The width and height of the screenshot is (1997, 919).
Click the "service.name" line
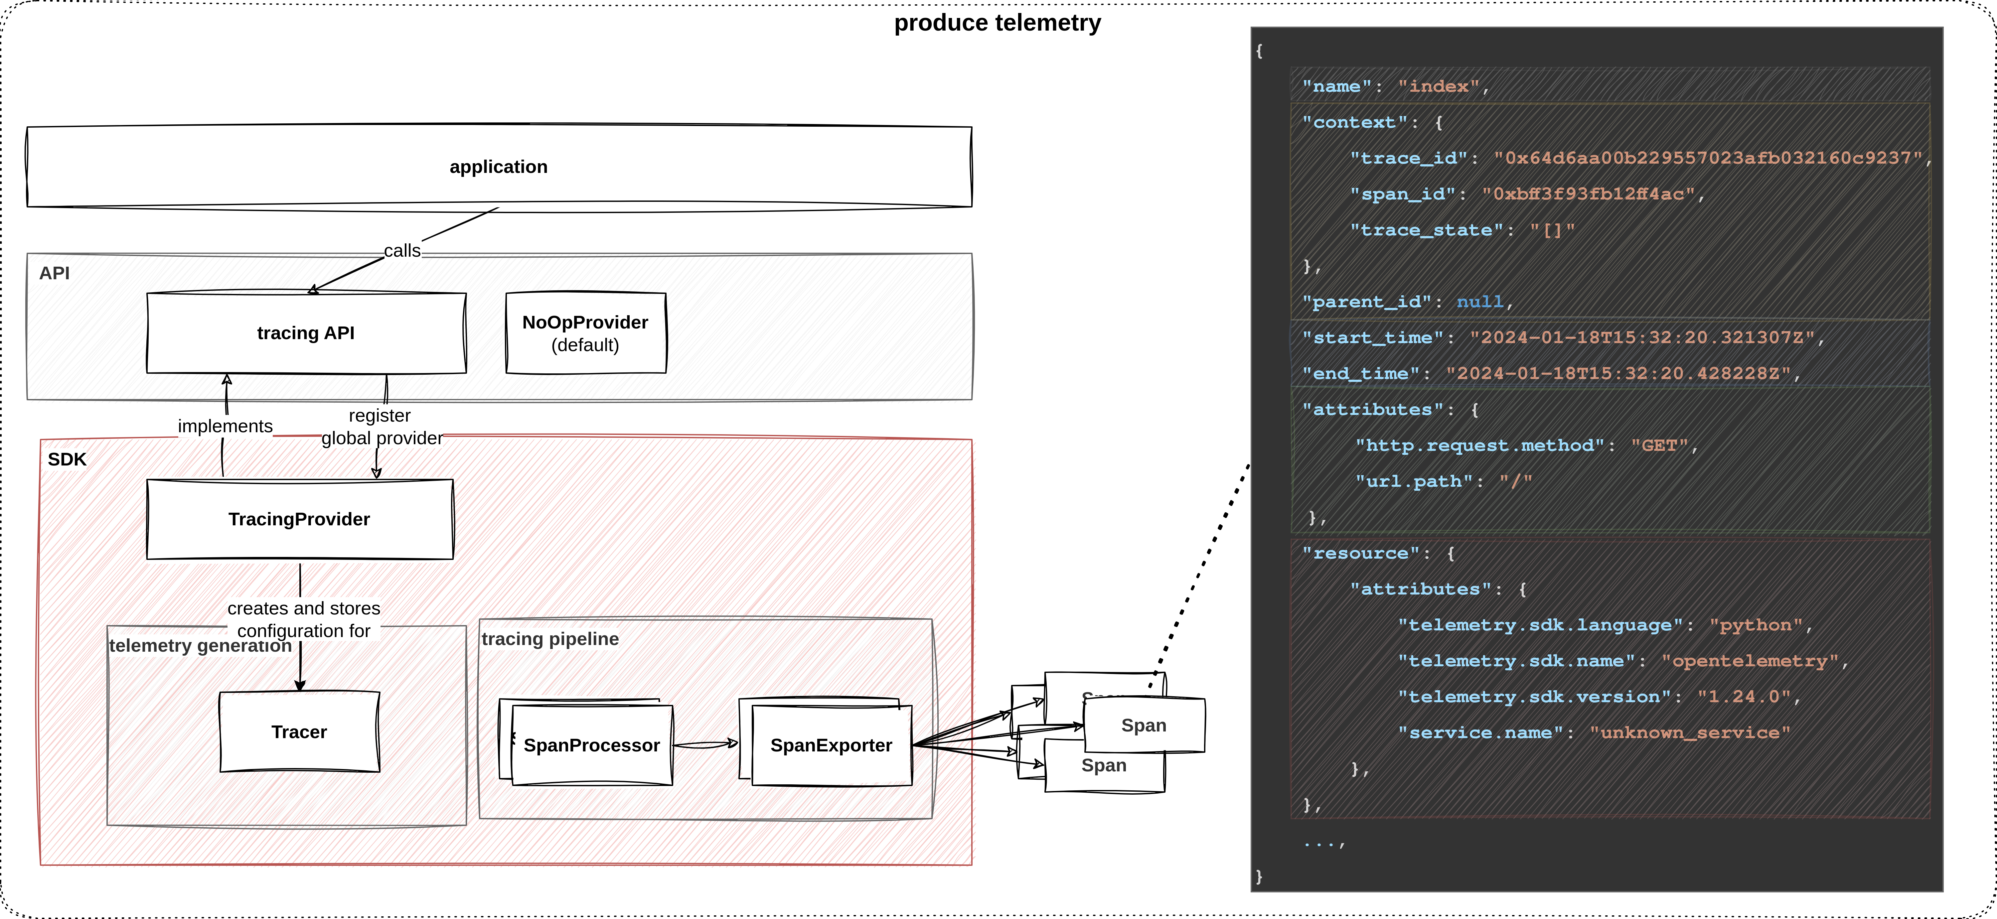(x=1594, y=733)
